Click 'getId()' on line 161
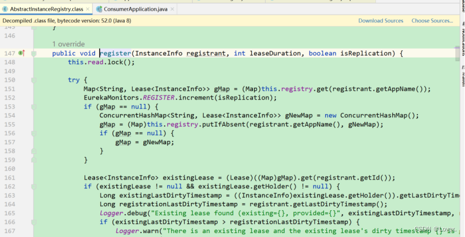The width and height of the screenshot is (465, 237). pyautogui.click(x=374, y=178)
